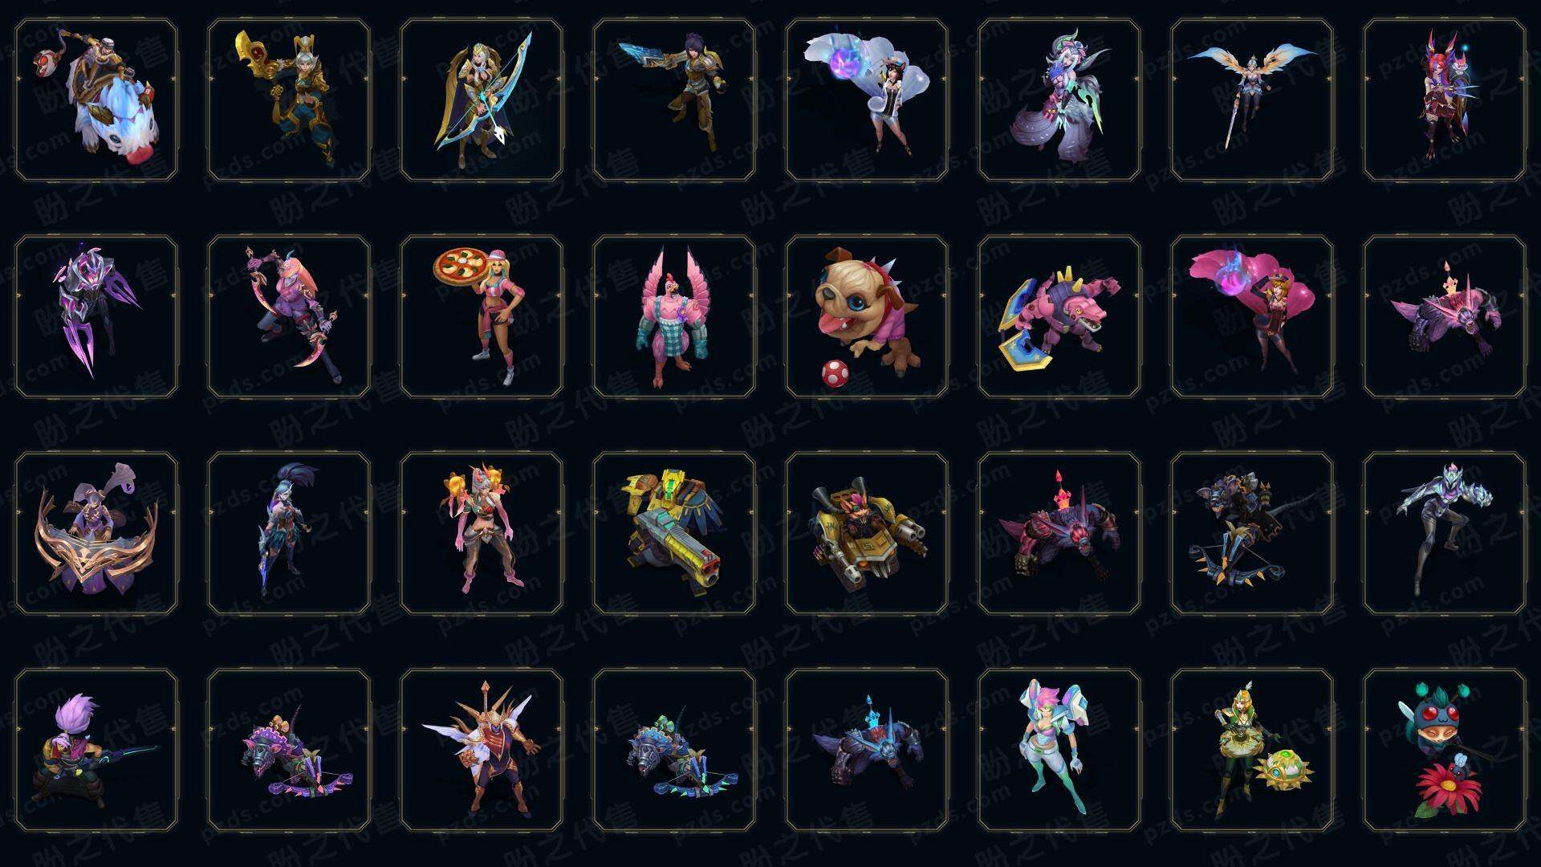The width and height of the screenshot is (1541, 867).
Task: Open the white-winged angel with sword
Action: point(1252,100)
